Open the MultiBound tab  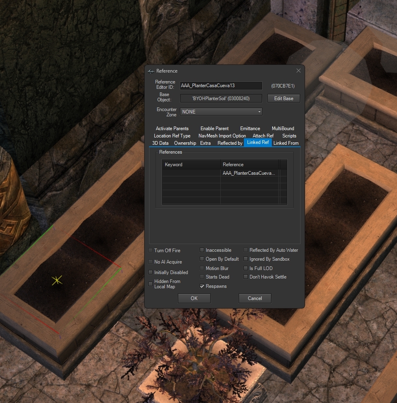tap(283, 129)
